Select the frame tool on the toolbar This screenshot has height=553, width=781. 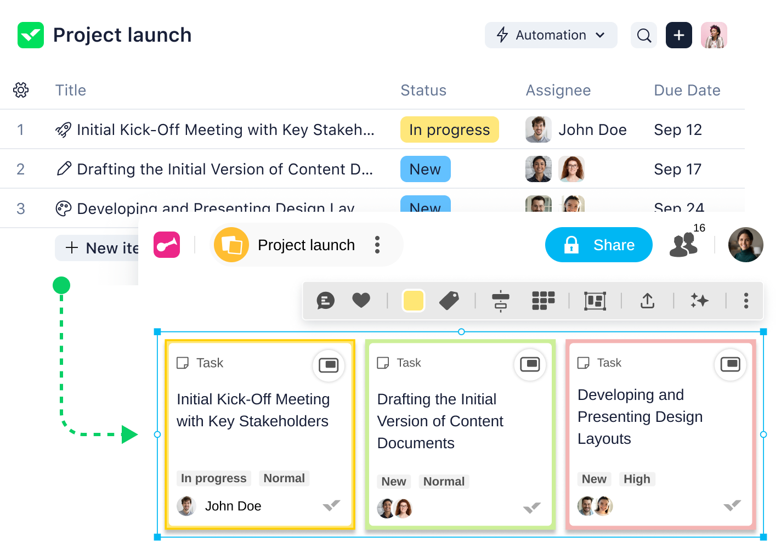point(595,301)
